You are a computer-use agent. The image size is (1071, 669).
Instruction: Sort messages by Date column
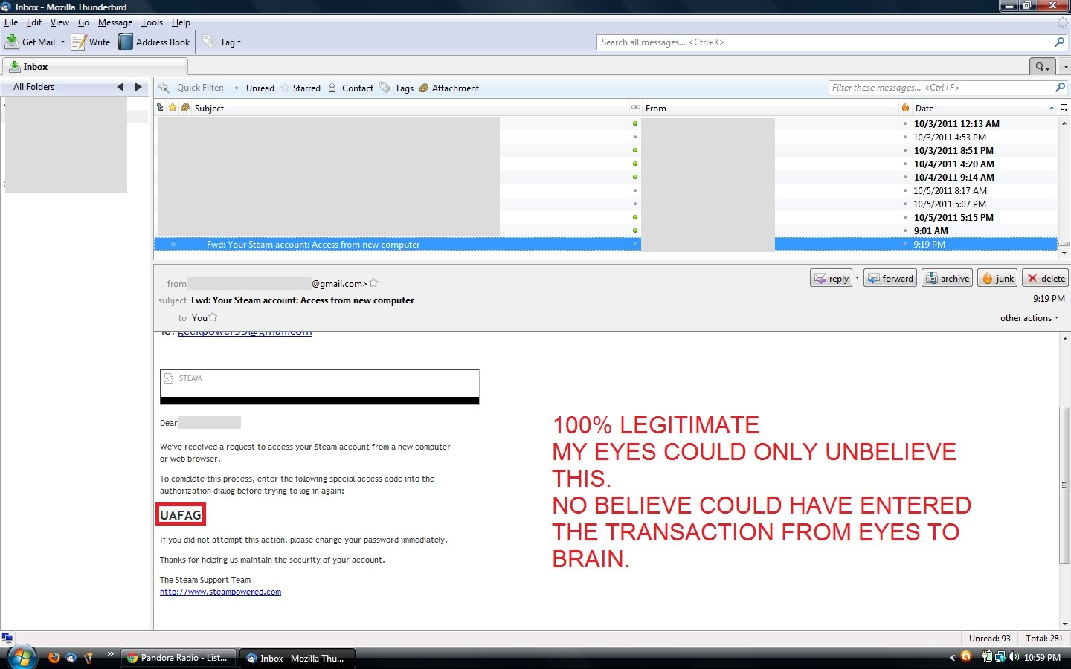point(985,108)
